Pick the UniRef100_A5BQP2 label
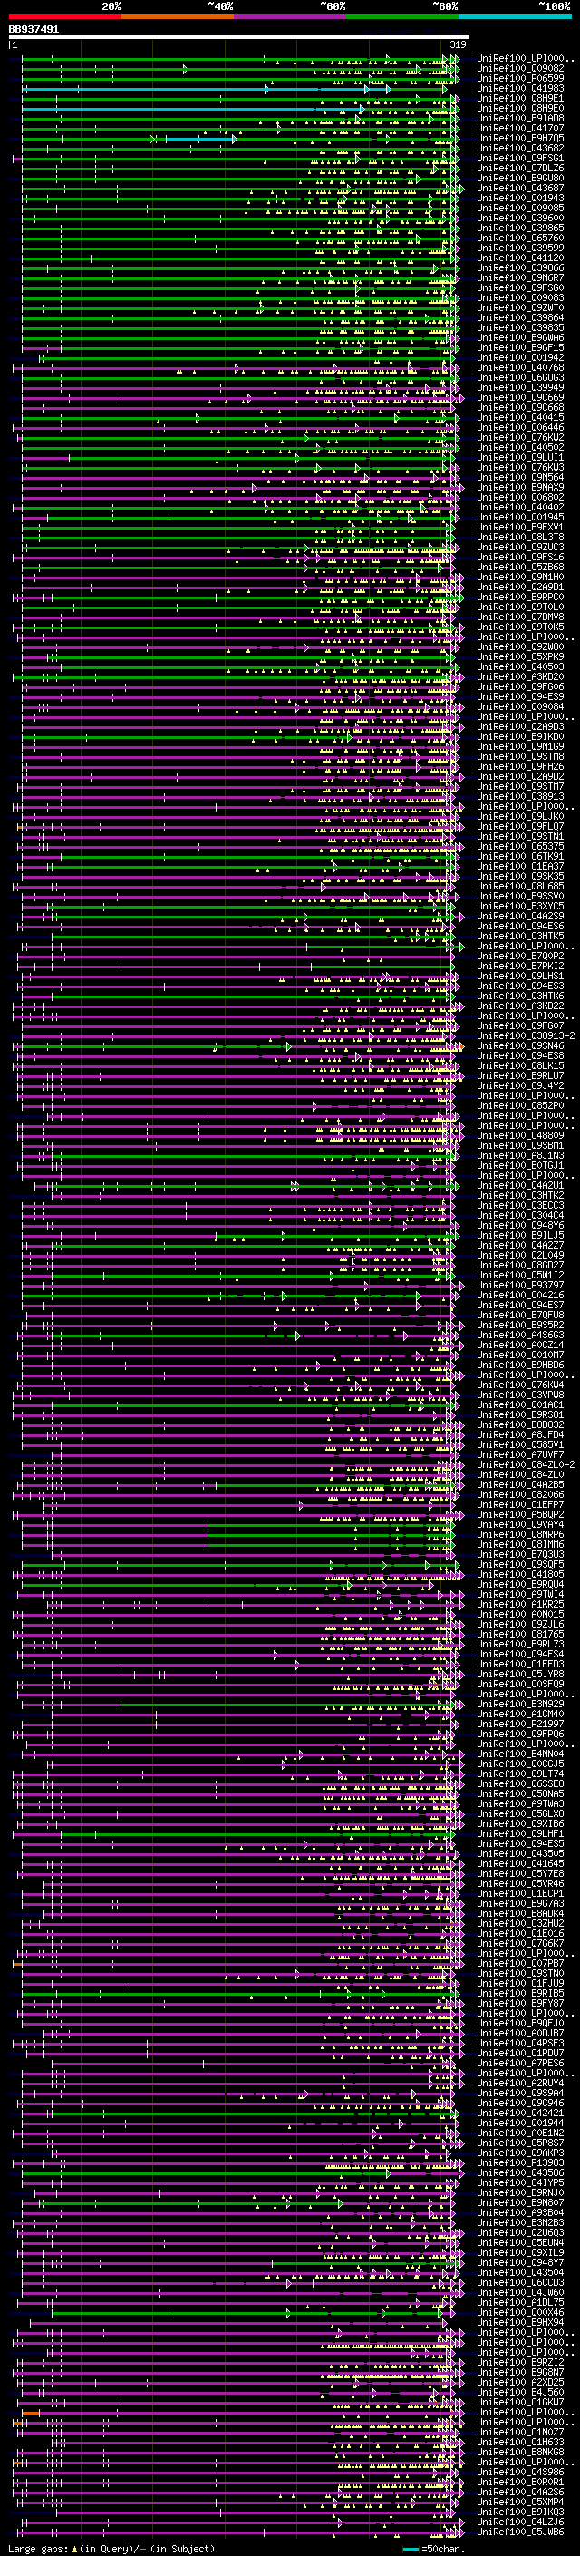Image resolution: width=580 pixels, height=2556 pixels. [x=520, y=1514]
